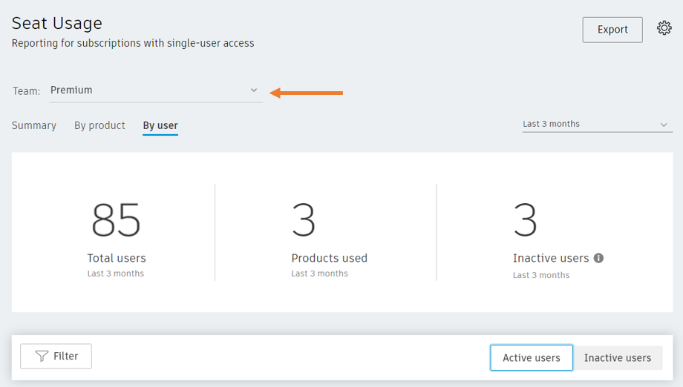
Task: Toggle to Inactive users view
Action: (x=618, y=358)
